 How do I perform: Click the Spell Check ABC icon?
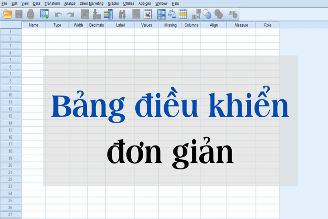pyautogui.click(x=233, y=14)
